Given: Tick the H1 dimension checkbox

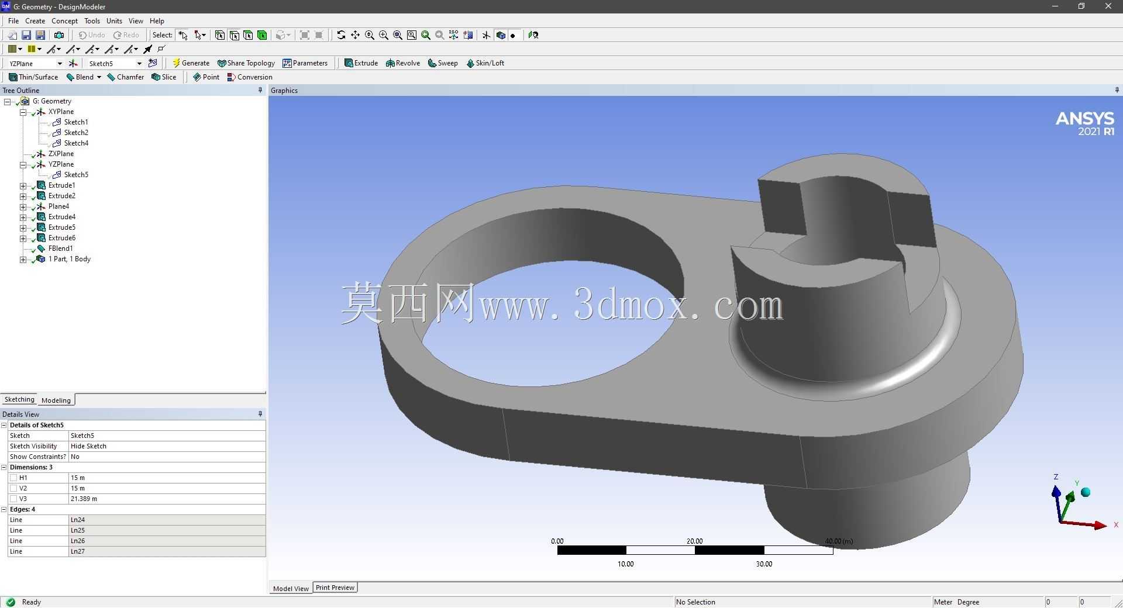Looking at the screenshot, I should (x=13, y=478).
